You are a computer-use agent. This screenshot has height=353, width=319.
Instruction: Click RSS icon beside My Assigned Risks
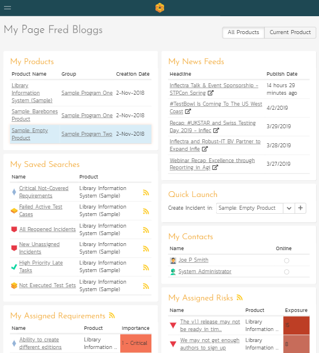pyautogui.click(x=239, y=298)
